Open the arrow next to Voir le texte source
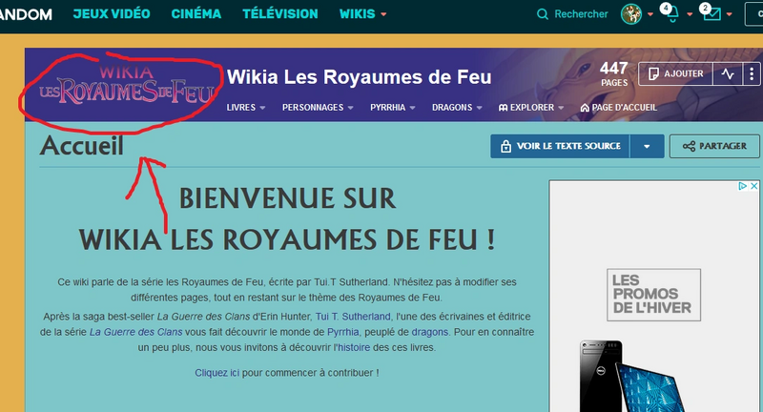 click(648, 146)
